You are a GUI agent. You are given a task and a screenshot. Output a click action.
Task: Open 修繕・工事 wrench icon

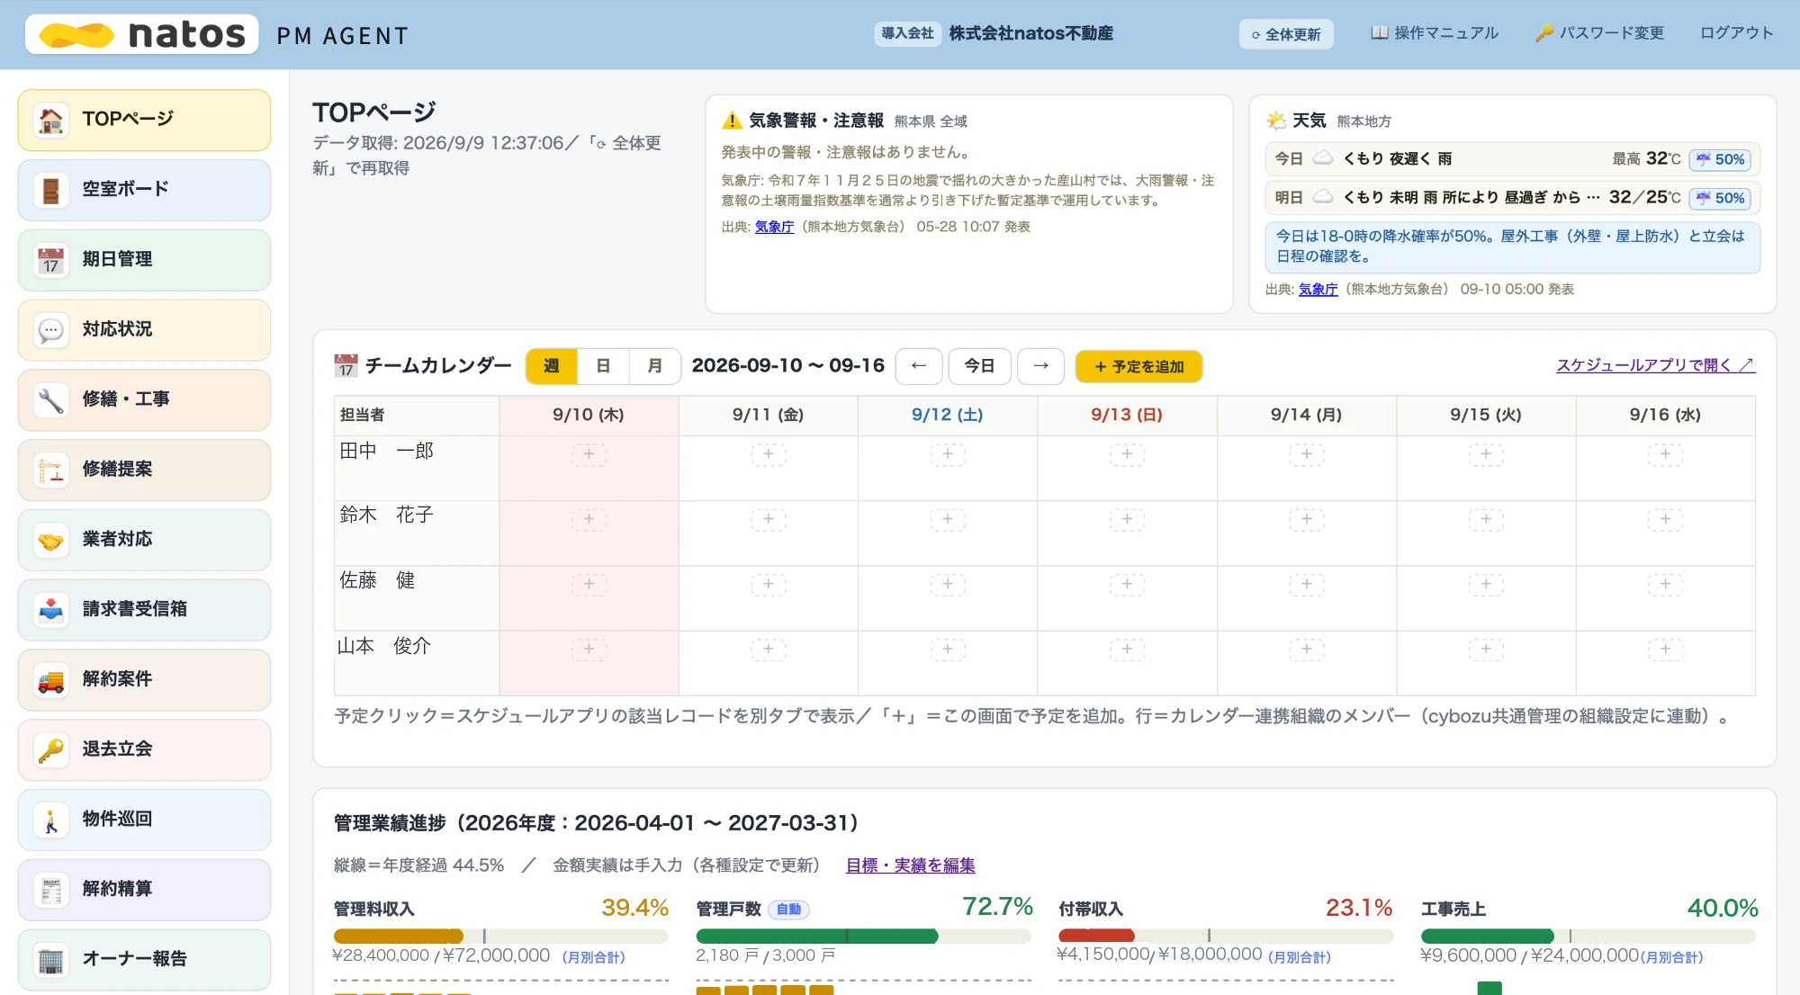point(51,400)
